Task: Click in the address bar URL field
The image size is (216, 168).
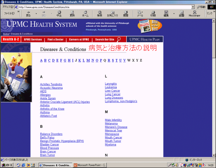Action: (102, 7)
